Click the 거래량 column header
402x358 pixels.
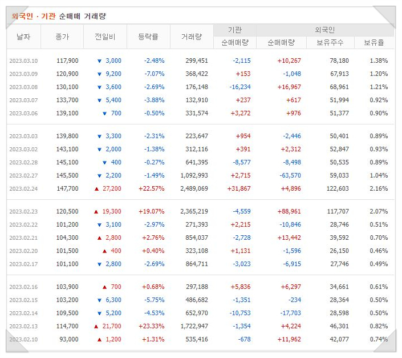[x=192, y=37]
